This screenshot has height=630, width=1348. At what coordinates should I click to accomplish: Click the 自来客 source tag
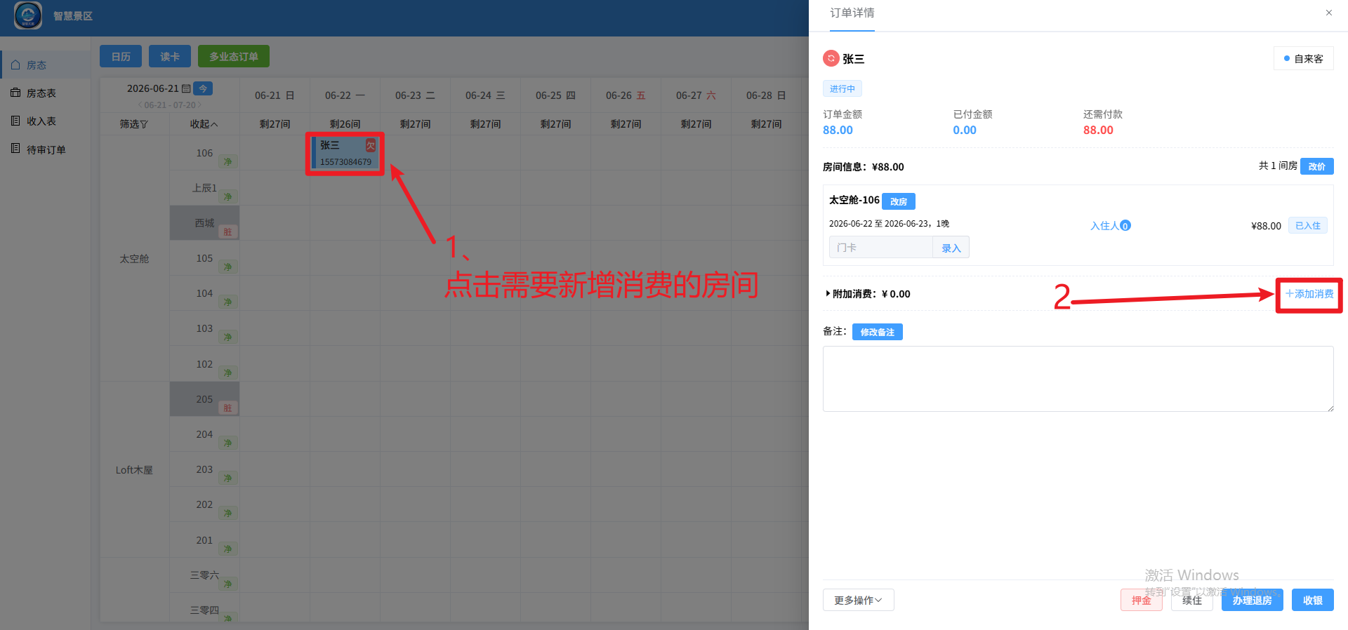pos(1304,59)
